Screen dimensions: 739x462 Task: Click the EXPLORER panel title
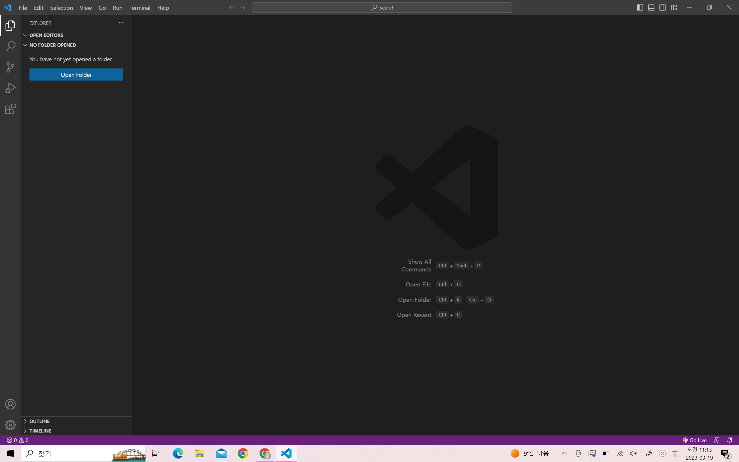pos(40,23)
